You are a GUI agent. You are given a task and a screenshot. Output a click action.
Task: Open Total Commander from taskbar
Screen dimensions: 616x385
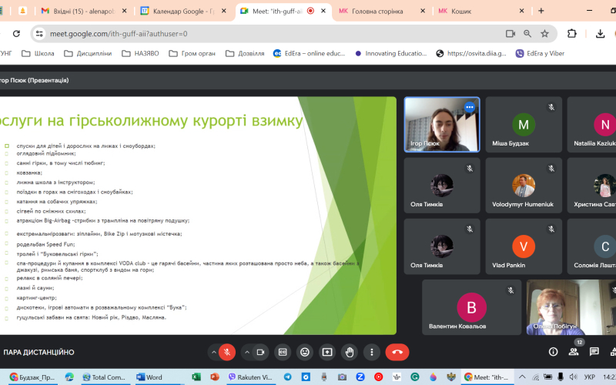point(104,377)
